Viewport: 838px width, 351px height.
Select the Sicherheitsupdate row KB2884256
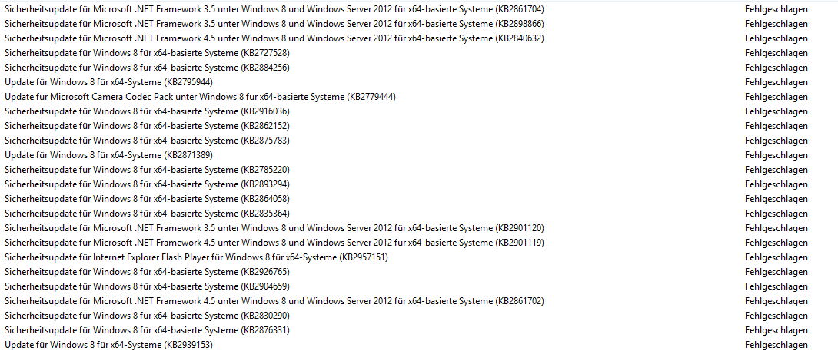click(x=147, y=68)
